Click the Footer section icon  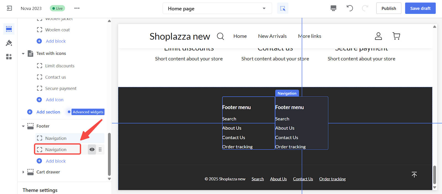point(30,126)
